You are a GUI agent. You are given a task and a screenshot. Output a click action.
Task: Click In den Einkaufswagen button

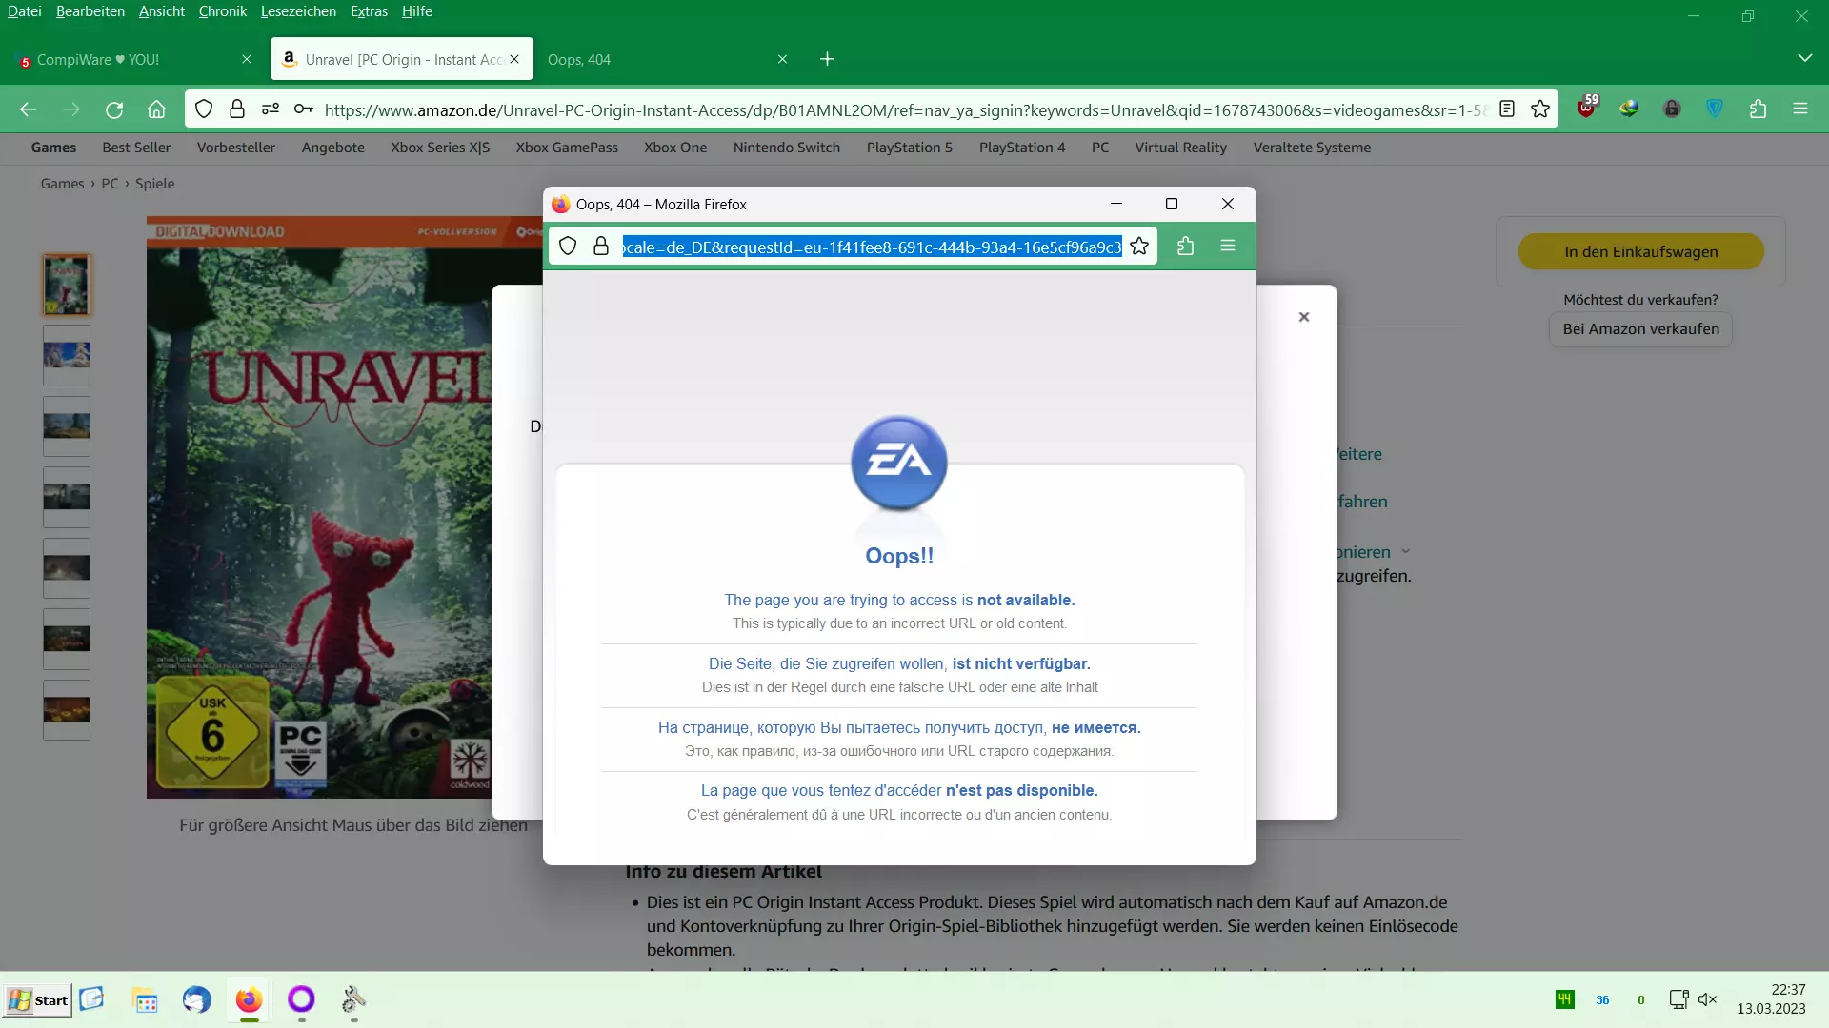click(x=1640, y=251)
